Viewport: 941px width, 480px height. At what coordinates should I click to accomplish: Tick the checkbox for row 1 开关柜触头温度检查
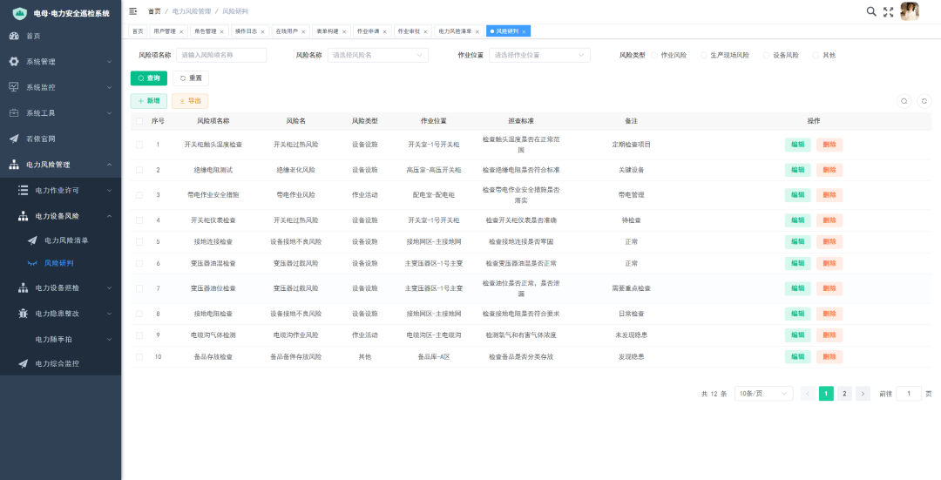139,145
